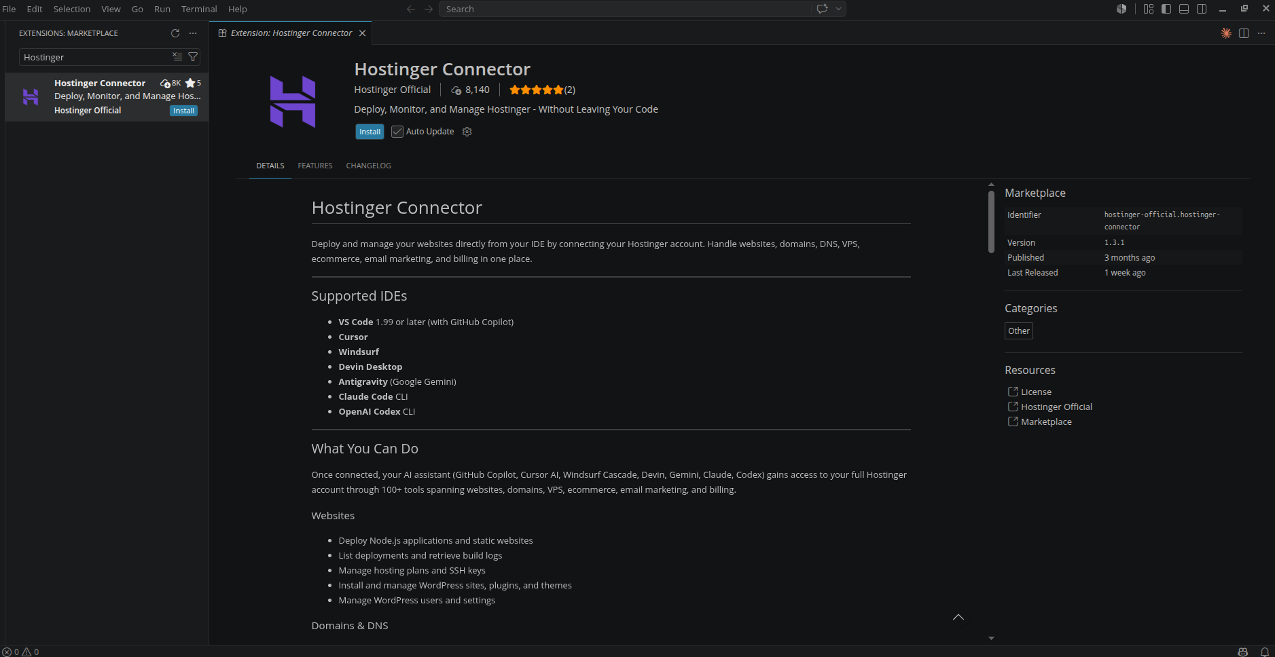Open Customize Layout icon
The width and height of the screenshot is (1275, 657).
[1149, 9]
